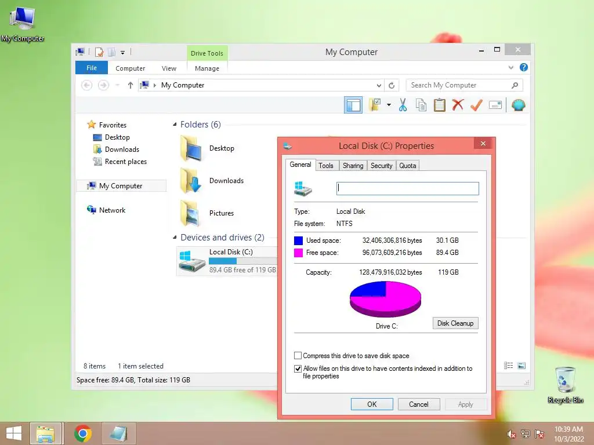Click the File Explorer taskbar icon
Viewport: 594px width, 445px height.
pyautogui.click(x=45, y=433)
